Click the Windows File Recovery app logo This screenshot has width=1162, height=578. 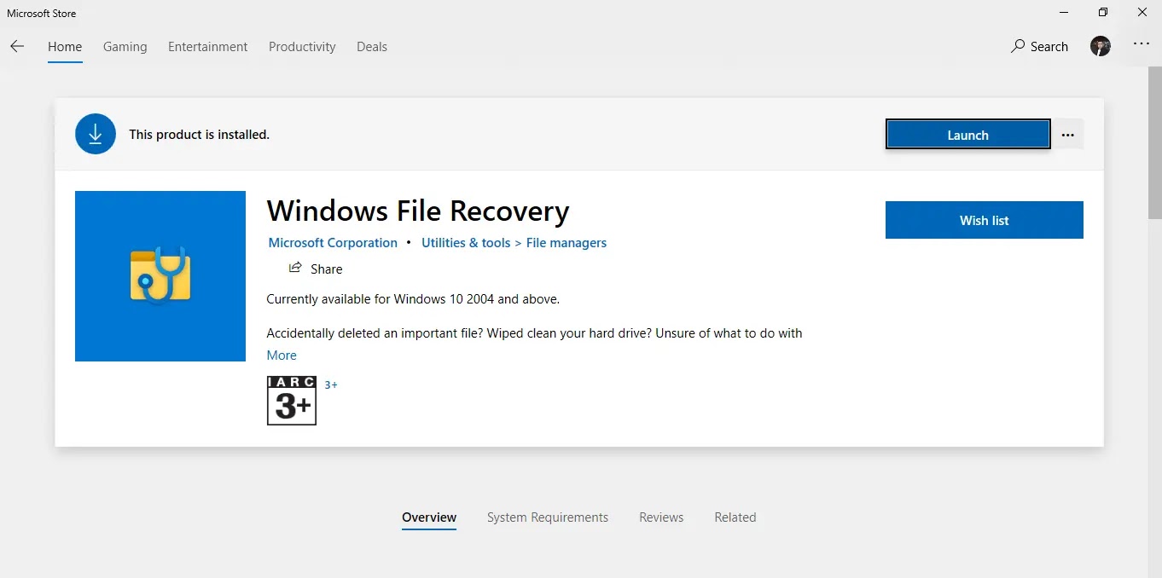pyautogui.click(x=160, y=276)
